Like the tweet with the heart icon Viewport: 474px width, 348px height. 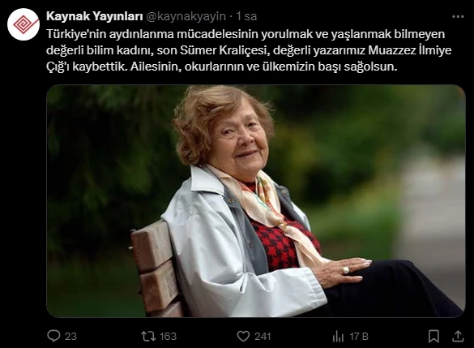click(243, 336)
